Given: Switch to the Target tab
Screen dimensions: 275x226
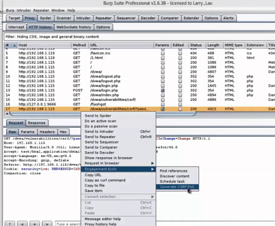Looking at the screenshot, I should [x=14, y=18].
